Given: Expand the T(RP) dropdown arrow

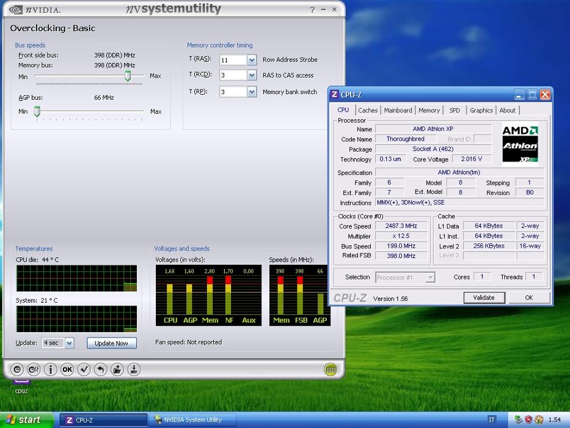Looking at the screenshot, I should (252, 92).
